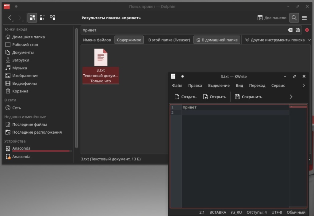Save the current search query

coord(298,30)
